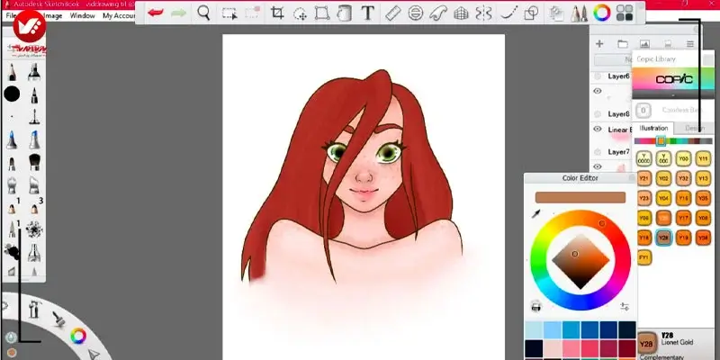Toggle eye icon of layer below Layer7
The image size is (720, 360).
(x=598, y=166)
